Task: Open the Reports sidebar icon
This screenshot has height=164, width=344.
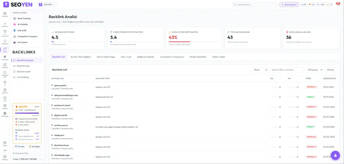Action: coord(5,91)
